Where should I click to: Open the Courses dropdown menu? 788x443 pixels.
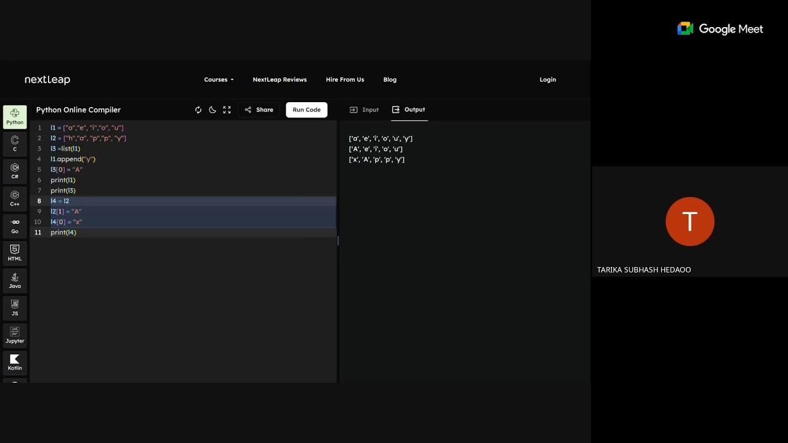[219, 79]
